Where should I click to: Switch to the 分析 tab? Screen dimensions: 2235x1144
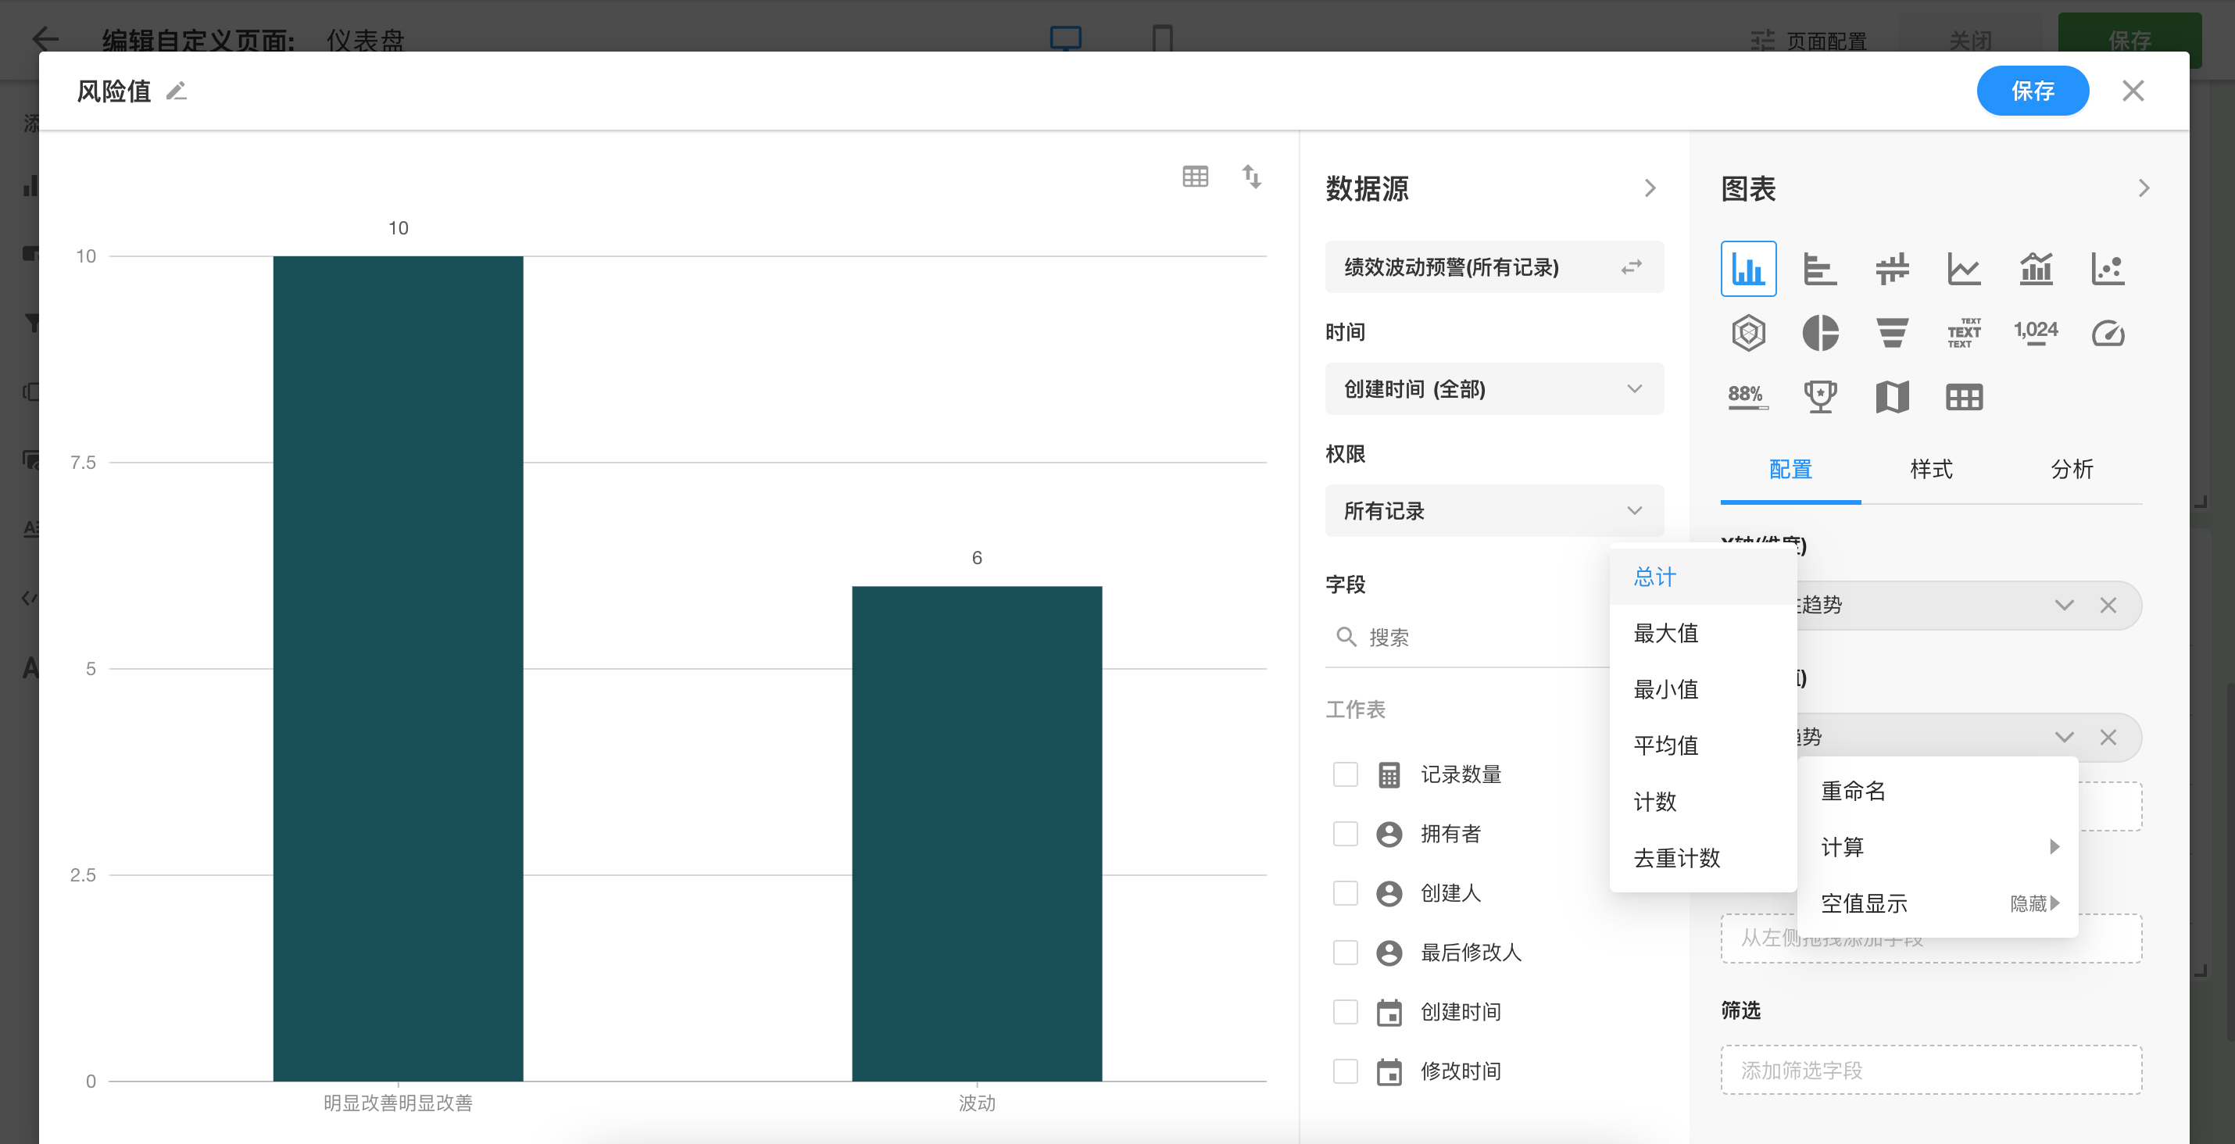(x=2072, y=470)
